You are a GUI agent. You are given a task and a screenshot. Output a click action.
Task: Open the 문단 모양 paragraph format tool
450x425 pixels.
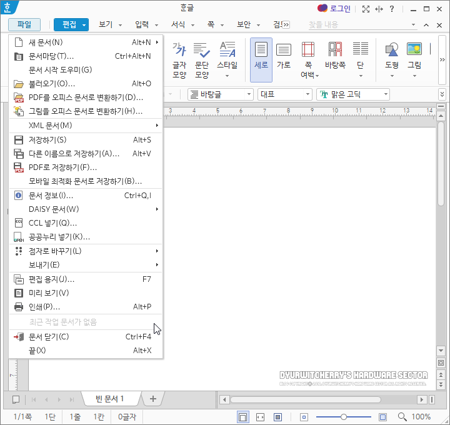pyautogui.click(x=201, y=60)
